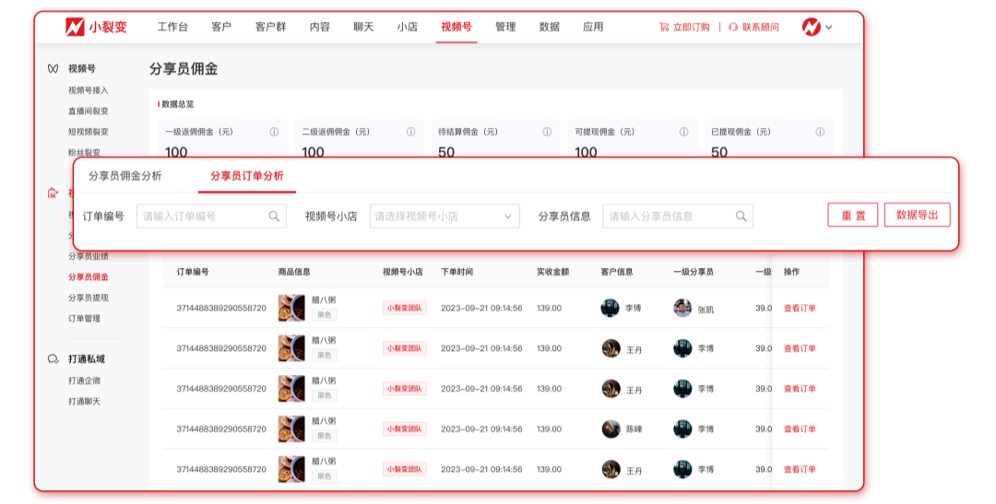Open 分享员提现 in the sidebar
996x504 pixels.
(x=88, y=298)
